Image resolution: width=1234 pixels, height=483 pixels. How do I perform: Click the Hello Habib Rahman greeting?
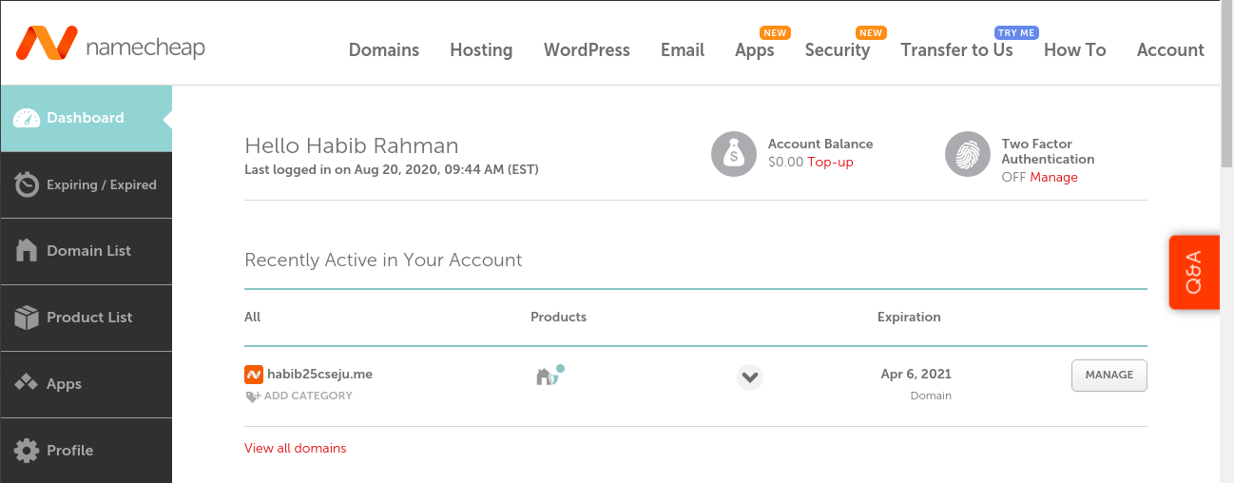point(352,145)
